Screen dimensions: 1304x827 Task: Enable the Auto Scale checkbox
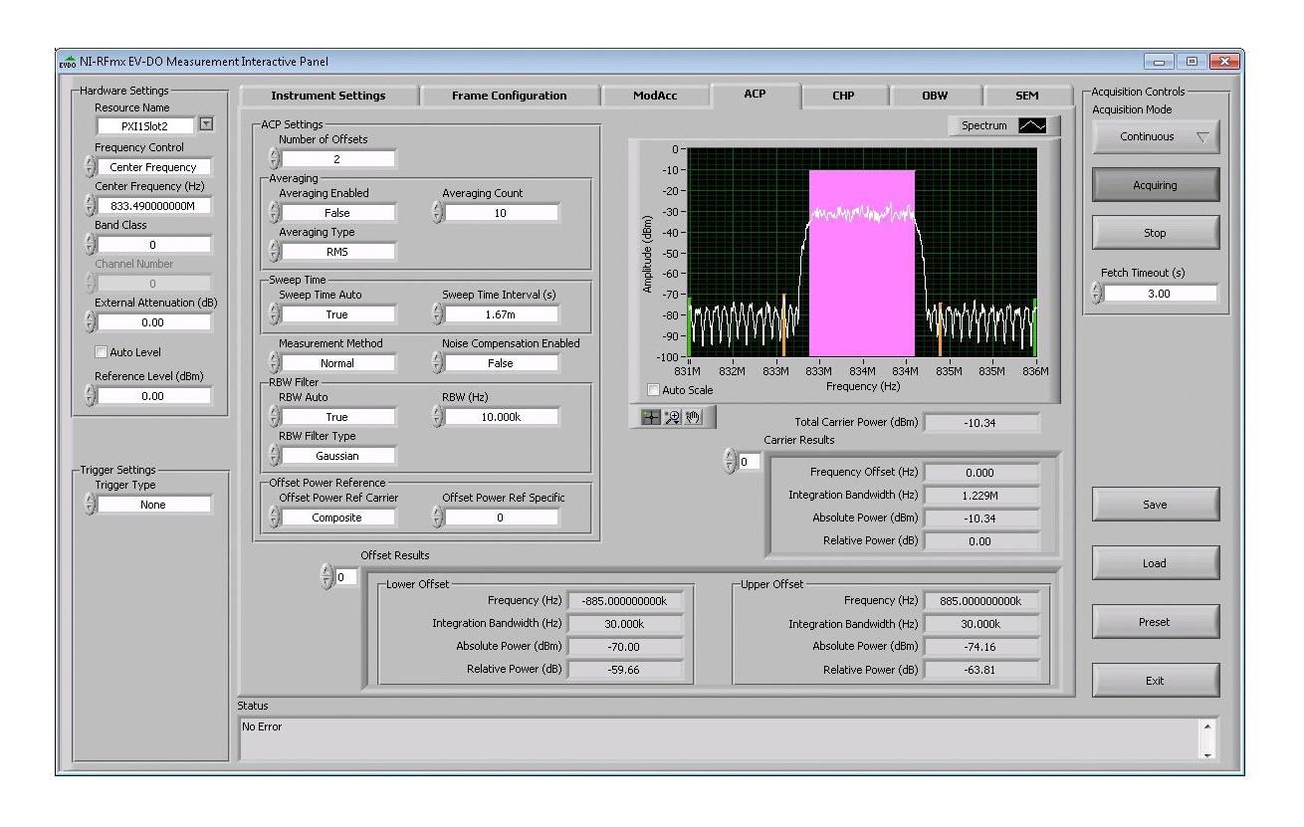tap(653, 390)
